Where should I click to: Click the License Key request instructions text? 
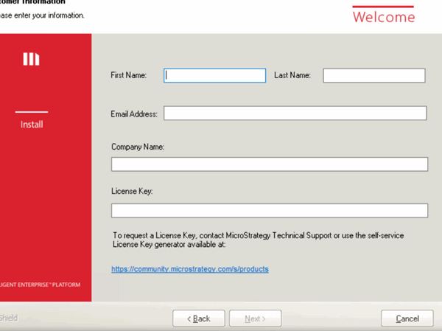click(x=258, y=239)
